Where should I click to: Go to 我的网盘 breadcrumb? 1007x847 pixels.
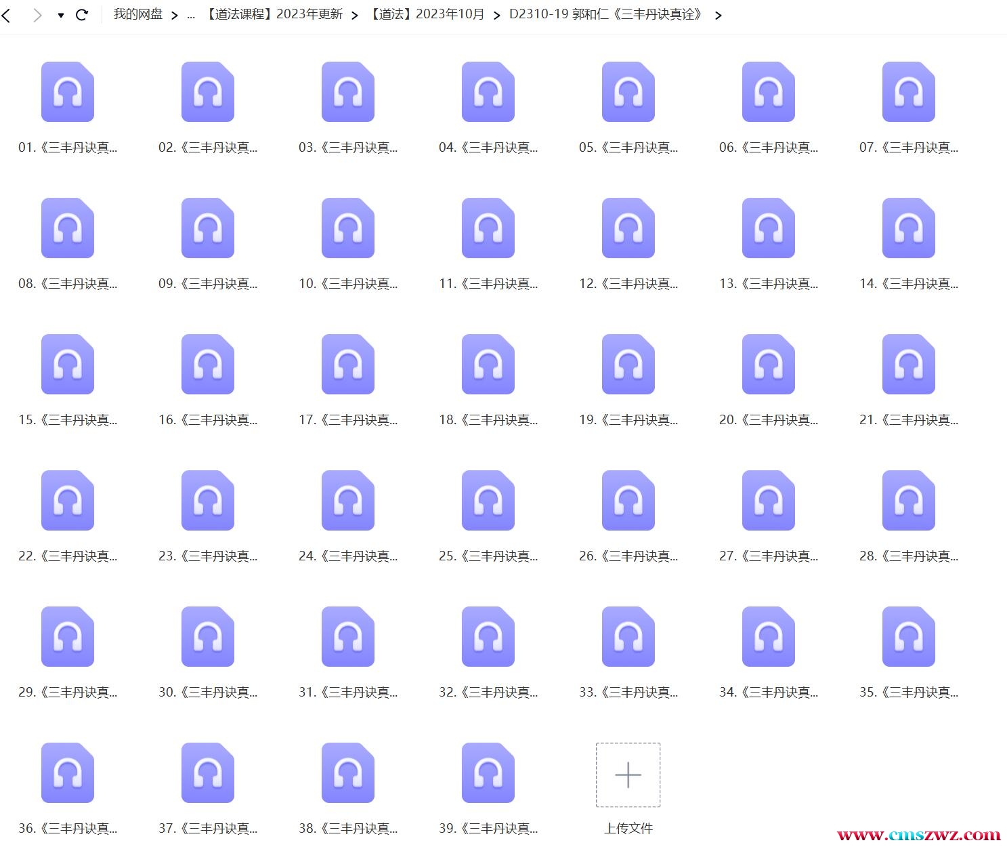point(137,14)
